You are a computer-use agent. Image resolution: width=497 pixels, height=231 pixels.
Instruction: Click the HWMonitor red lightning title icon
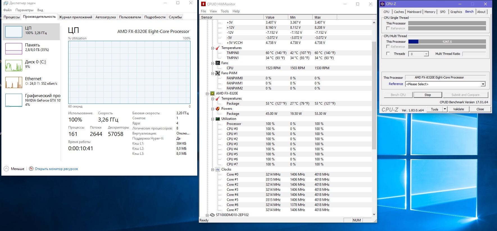tap(203, 4)
